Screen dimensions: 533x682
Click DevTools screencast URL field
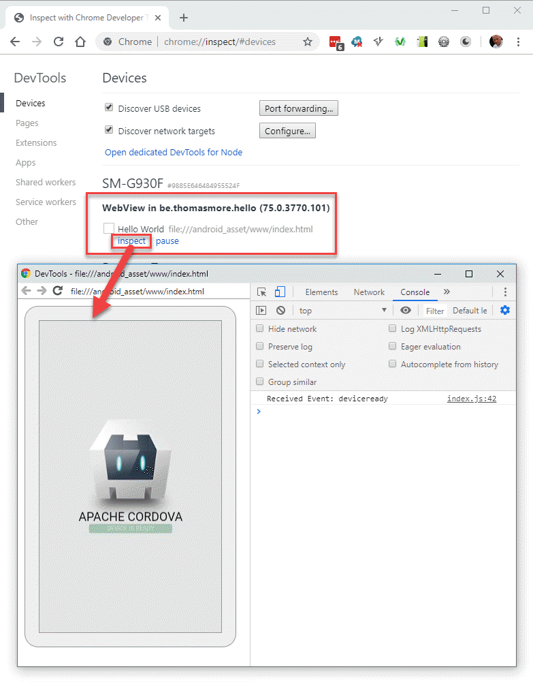tap(138, 292)
